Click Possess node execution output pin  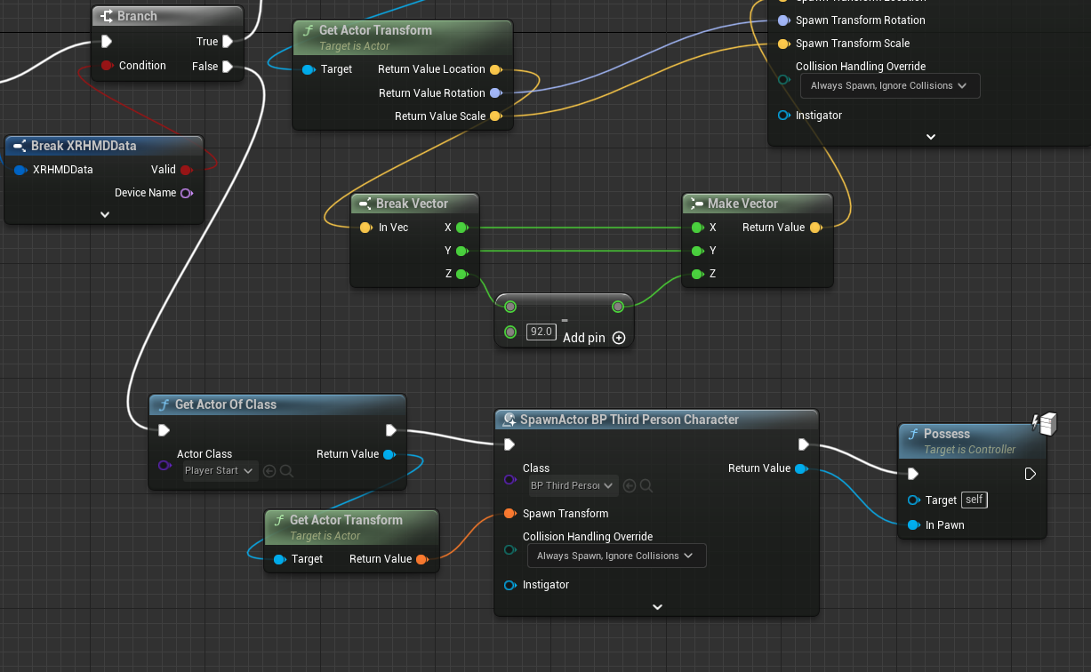tap(1031, 474)
